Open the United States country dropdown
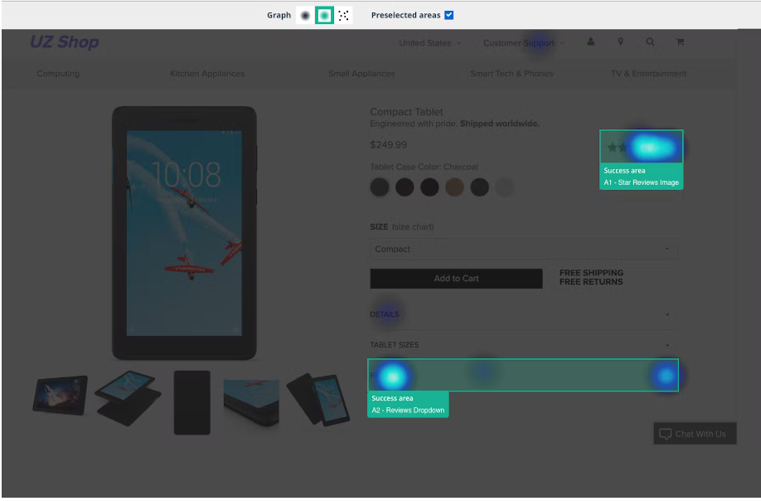Viewport: 761px width, 501px height. point(430,43)
